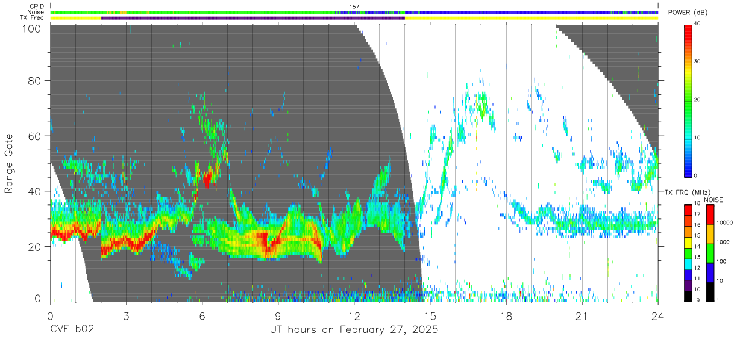Click the 20 range gate tick label
The width and height of the screenshot is (740, 342).
(x=35, y=247)
